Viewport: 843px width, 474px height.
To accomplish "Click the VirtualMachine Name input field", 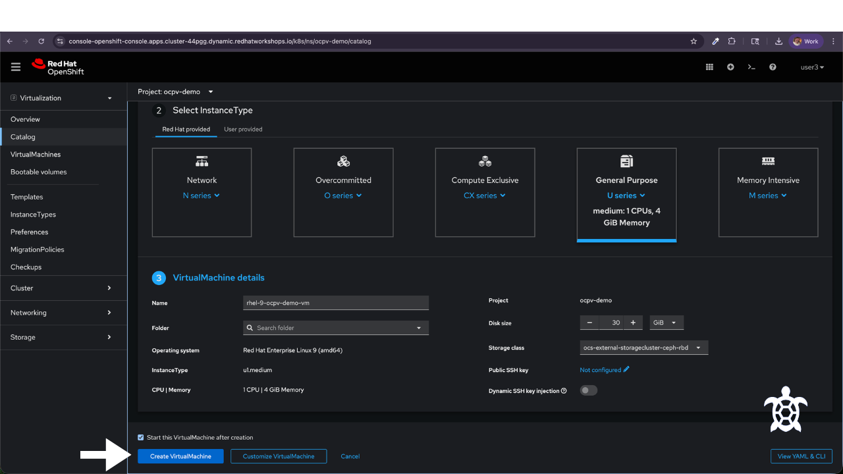I will coord(336,303).
